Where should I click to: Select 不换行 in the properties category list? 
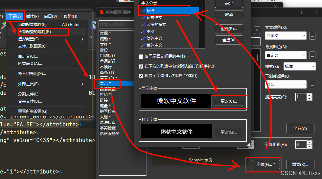[106, 67]
